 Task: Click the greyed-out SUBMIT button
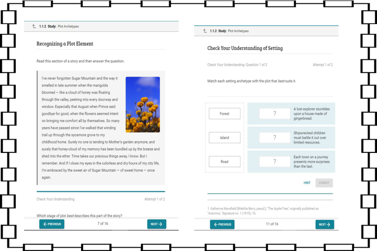324,183
